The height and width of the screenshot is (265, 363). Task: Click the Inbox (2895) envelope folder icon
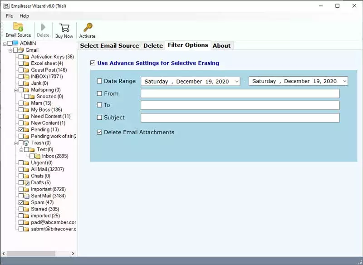[x=38, y=156]
